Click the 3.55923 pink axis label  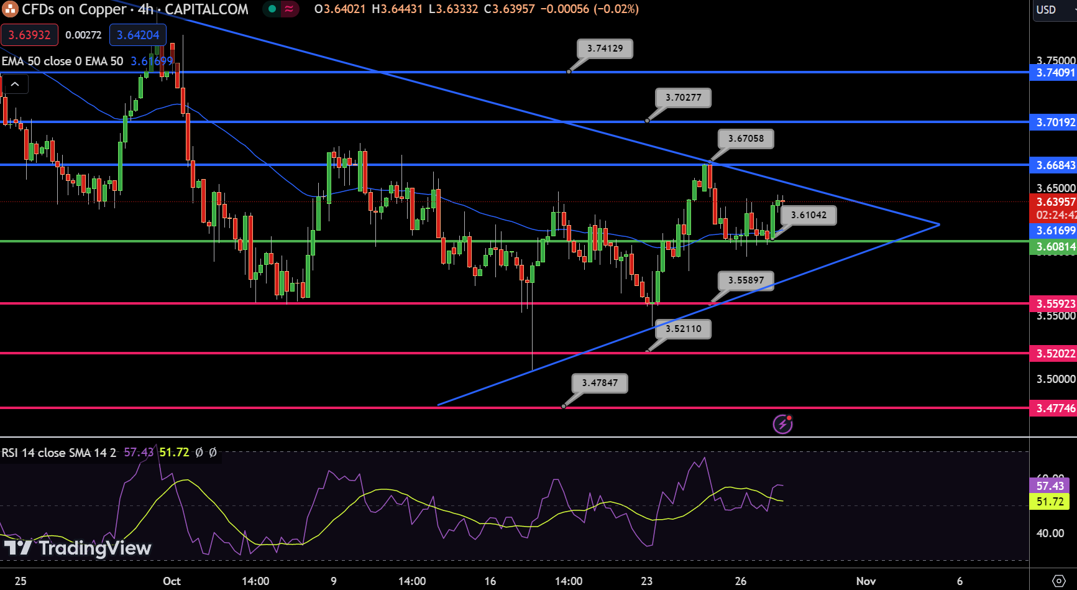(x=1053, y=304)
